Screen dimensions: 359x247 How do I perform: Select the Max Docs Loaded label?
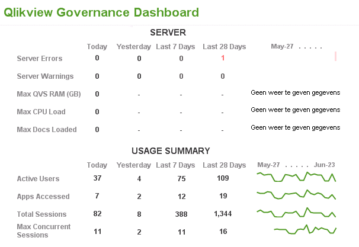[x=47, y=129]
